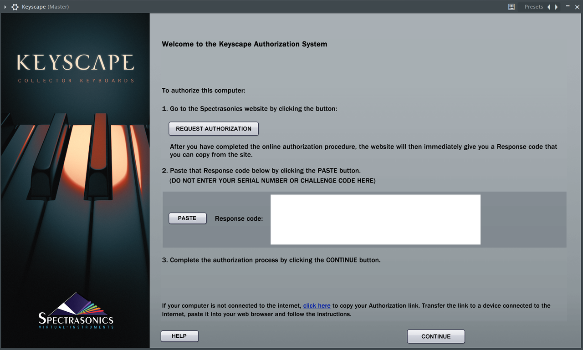The width and height of the screenshot is (583, 350).
Task: Follow the "click here" authorization link
Action: point(317,306)
